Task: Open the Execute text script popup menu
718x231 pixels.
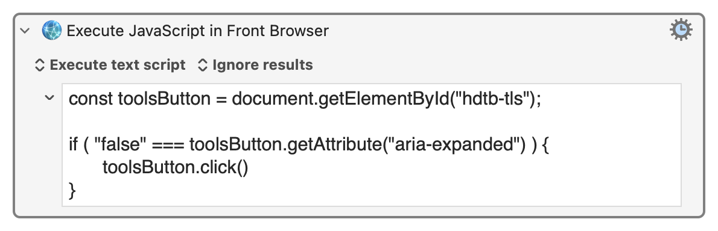Action: 111,65
